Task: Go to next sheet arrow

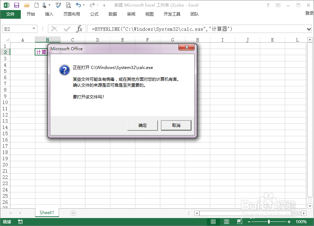Action: [20, 213]
